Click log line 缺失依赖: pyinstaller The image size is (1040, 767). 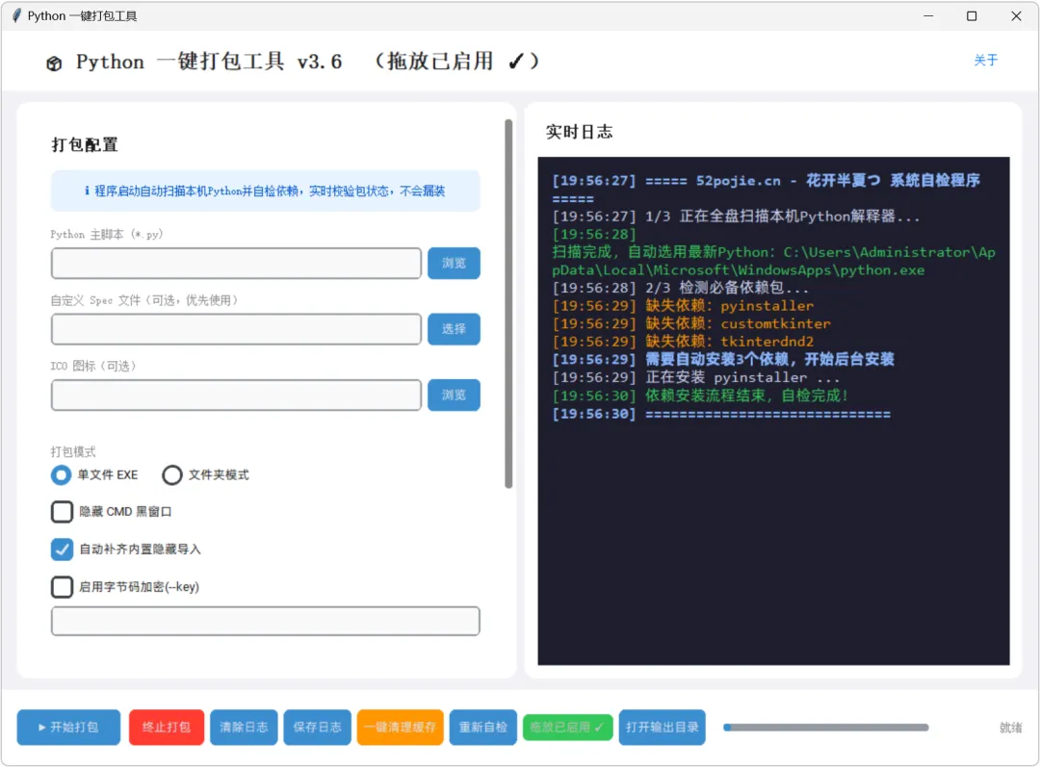(x=683, y=306)
